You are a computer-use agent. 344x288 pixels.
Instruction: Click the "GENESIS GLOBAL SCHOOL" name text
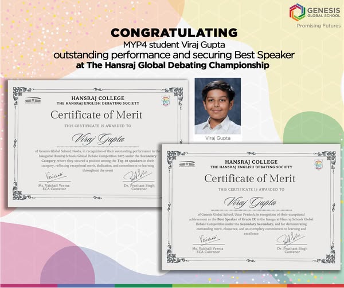pyautogui.click(x=323, y=11)
